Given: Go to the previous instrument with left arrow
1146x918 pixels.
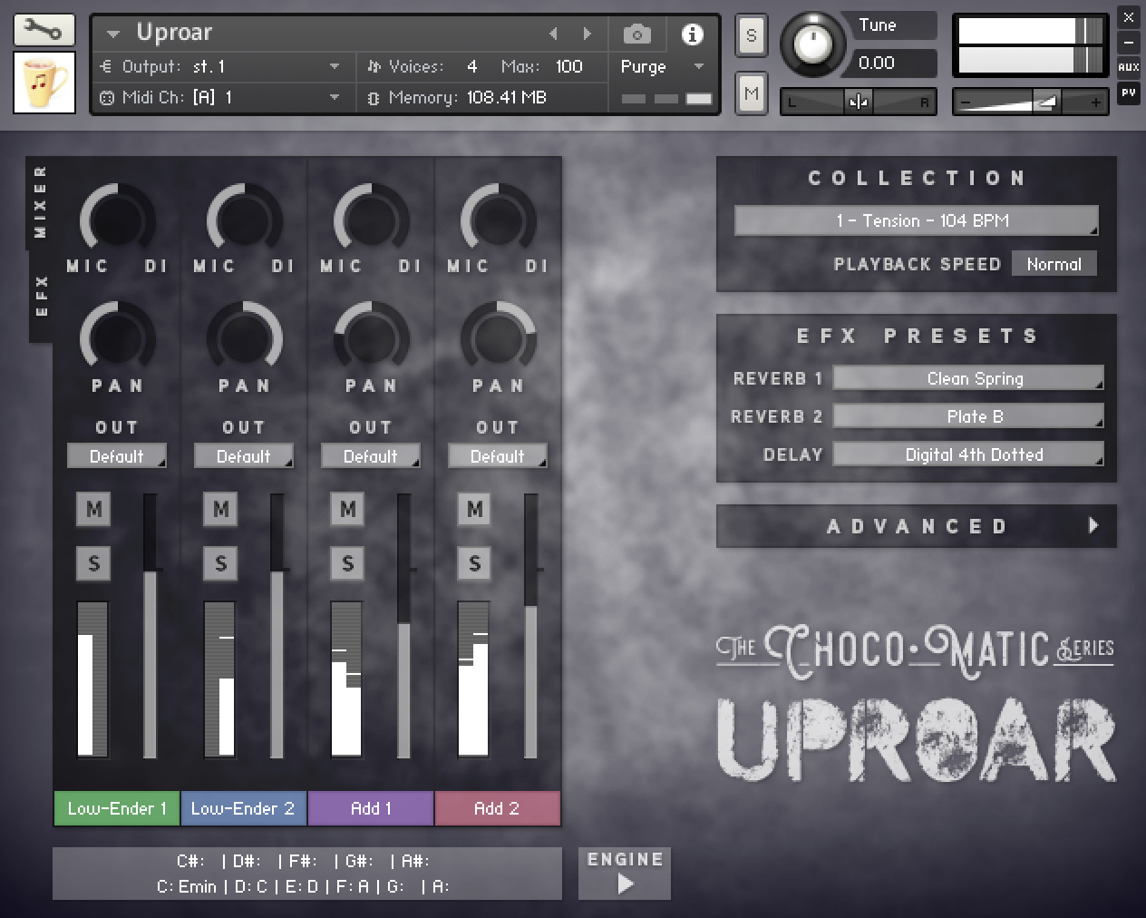Looking at the screenshot, I should click(x=553, y=34).
